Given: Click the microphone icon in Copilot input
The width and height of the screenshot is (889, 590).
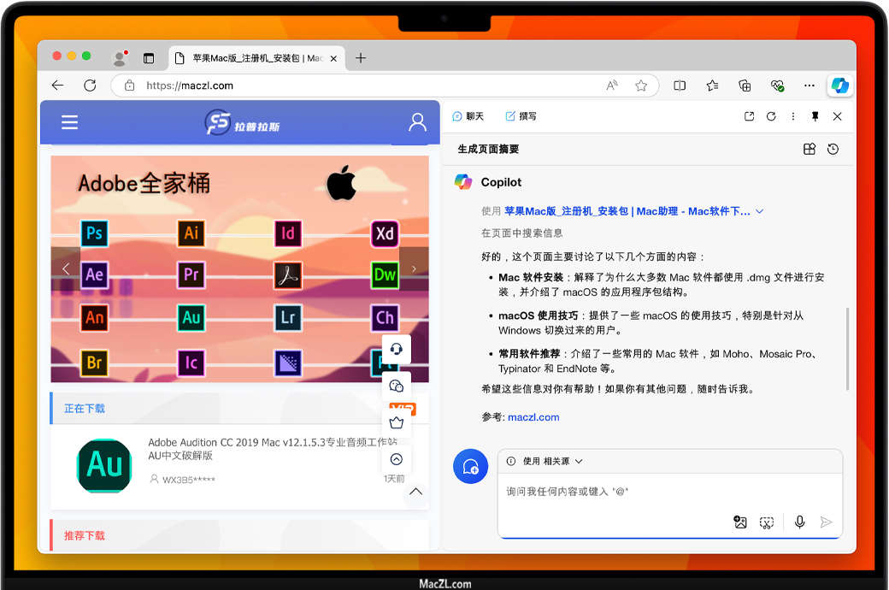Looking at the screenshot, I should click(x=799, y=522).
